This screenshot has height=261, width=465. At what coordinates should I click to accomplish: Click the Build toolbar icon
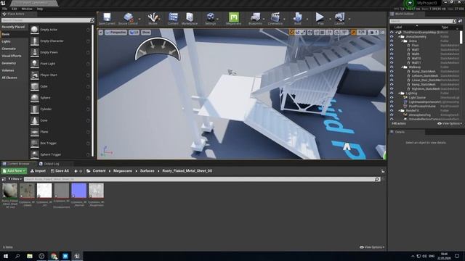click(x=297, y=18)
